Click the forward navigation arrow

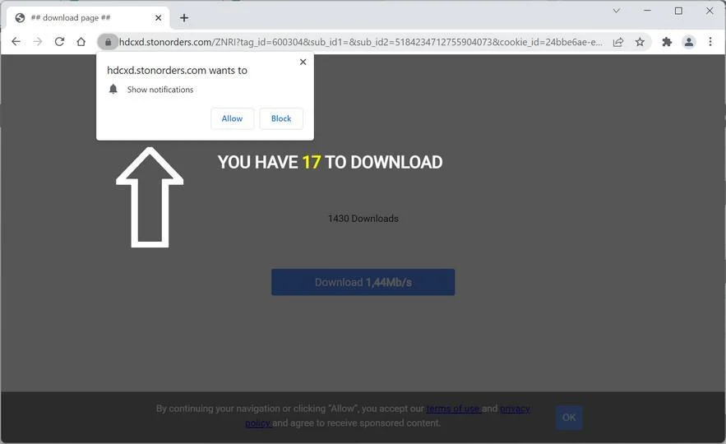coord(38,42)
